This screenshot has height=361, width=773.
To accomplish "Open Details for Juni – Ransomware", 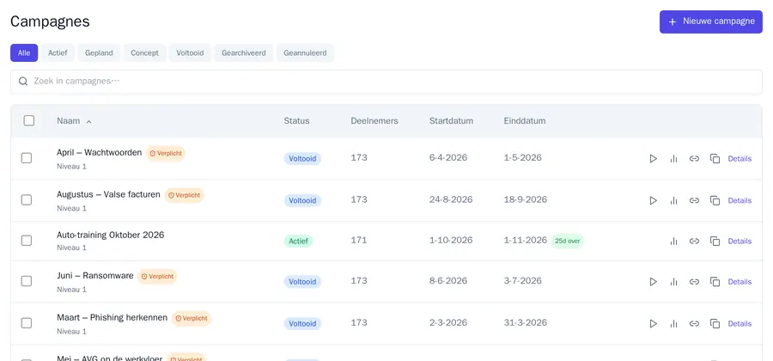I will [740, 282].
